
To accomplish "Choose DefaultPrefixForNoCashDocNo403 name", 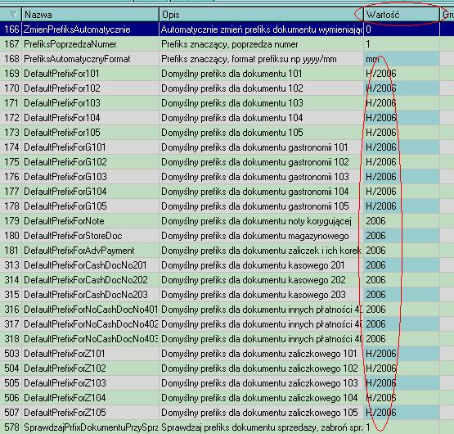I will point(91,339).
